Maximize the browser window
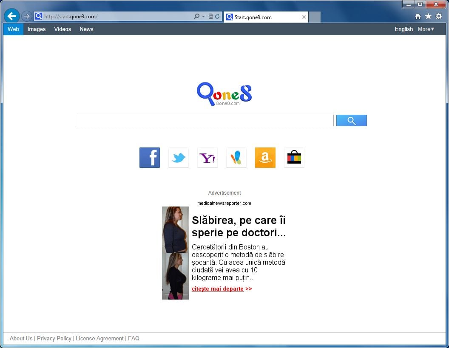 pyautogui.click(x=420, y=4)
